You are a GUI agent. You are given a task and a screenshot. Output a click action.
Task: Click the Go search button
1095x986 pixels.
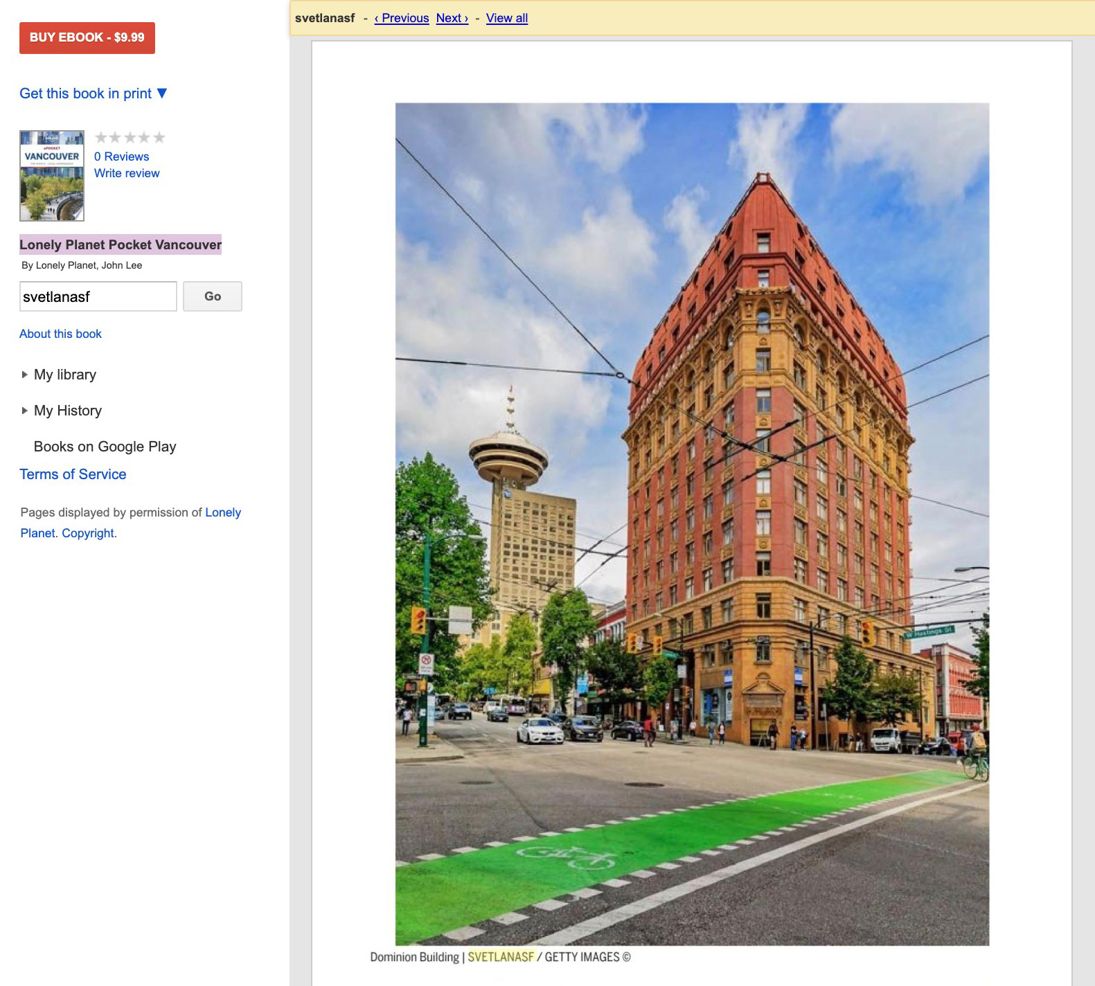coord(213,296)
